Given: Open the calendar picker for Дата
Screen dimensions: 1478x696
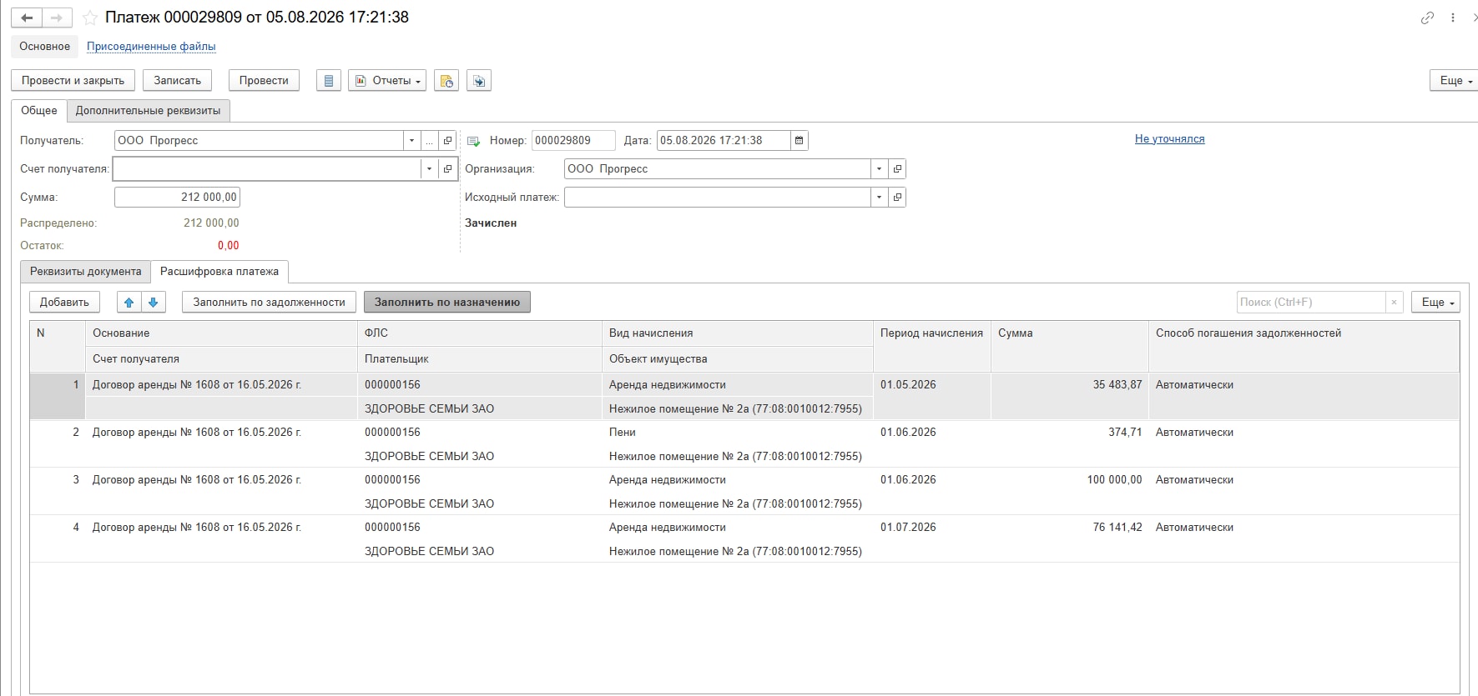Looking at the screenshot, I should (x=800, y=141).
